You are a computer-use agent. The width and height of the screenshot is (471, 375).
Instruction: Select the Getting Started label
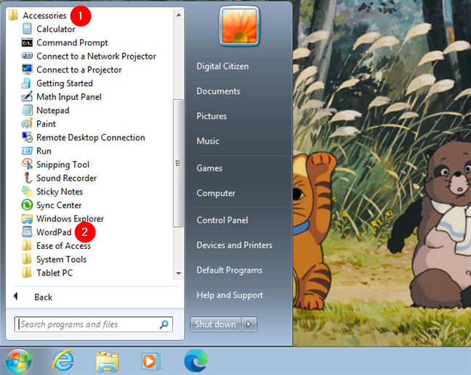[x=64, y=83]
